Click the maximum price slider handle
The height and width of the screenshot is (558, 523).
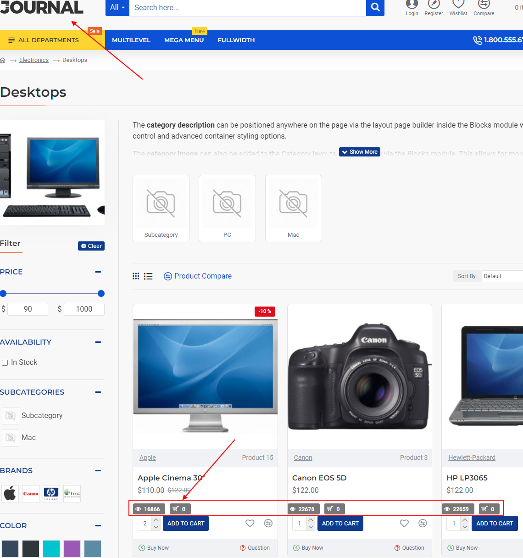(101, 294)
